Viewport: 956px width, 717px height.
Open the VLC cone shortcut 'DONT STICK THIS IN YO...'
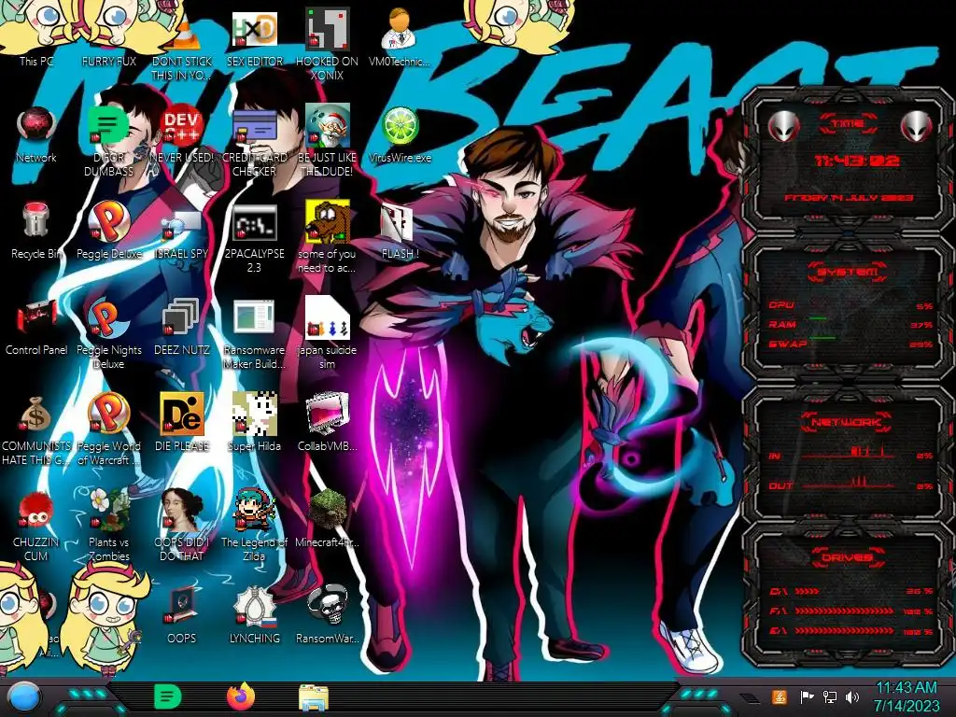[182, 46]
